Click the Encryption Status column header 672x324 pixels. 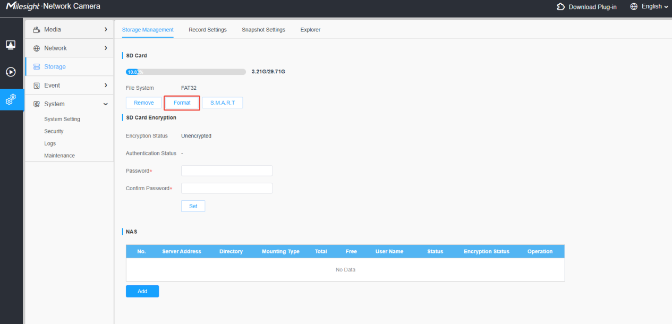pyautogui.click(x=486, y=252)
